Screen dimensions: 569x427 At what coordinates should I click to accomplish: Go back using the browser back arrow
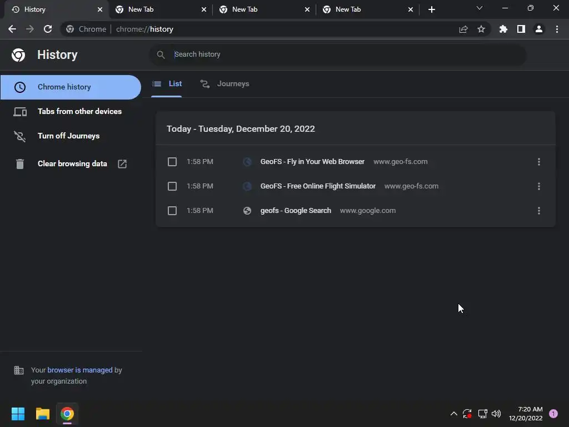(12, 29)
